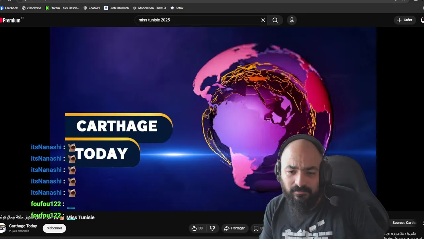Open the Botrix bookmark
This screenshot has height=239, width=424.
[x=177, y=8]
